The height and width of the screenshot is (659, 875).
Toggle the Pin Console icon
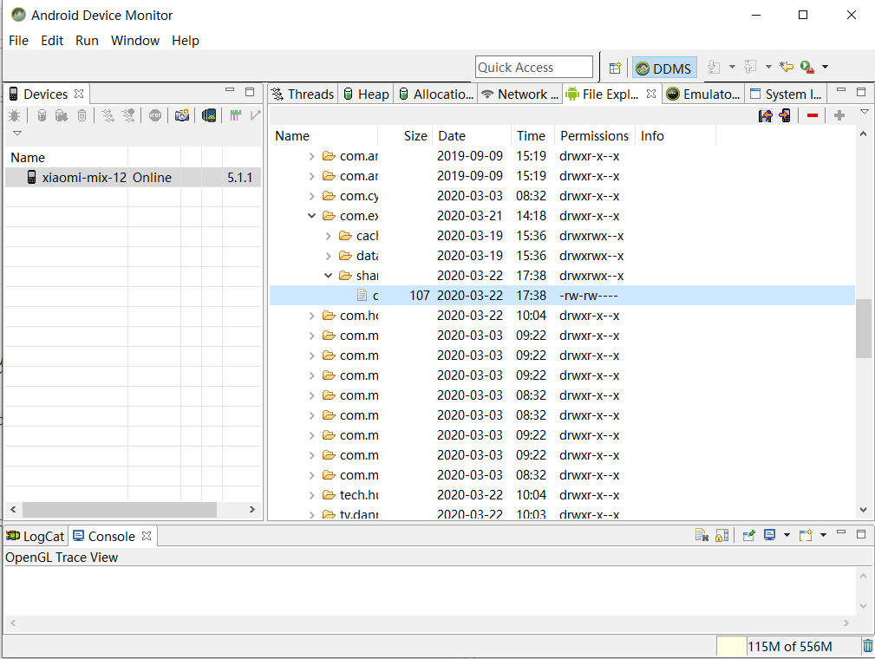pos(749,535)
